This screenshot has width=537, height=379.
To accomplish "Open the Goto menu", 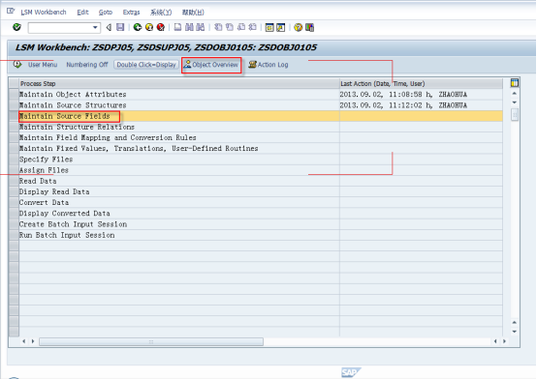I will pyautogui.click(x=106, y=13).
